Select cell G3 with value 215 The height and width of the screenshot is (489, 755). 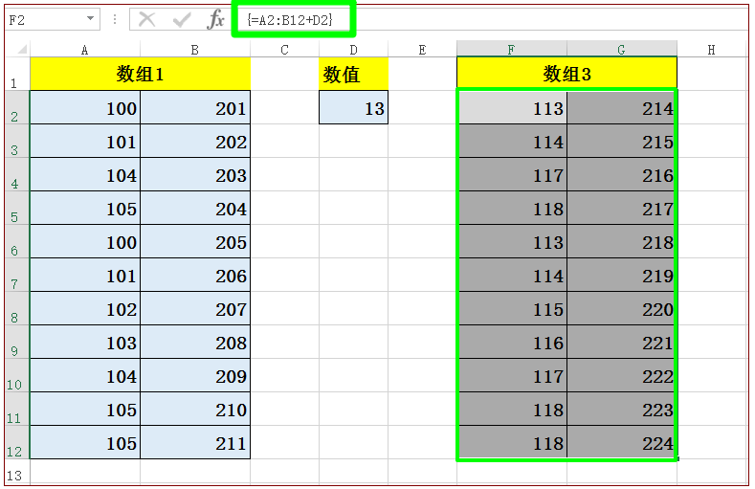click(x=622, y=141)
